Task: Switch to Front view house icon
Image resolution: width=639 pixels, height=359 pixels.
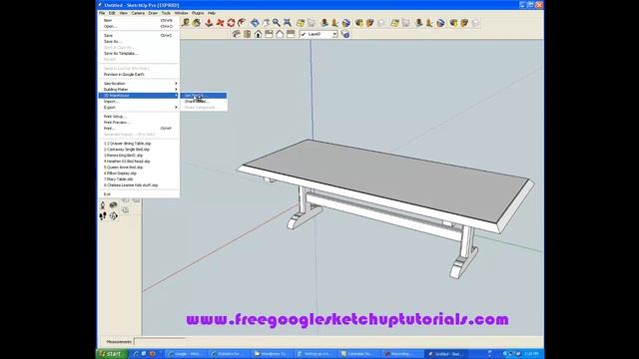Action: tap(258, 34)
